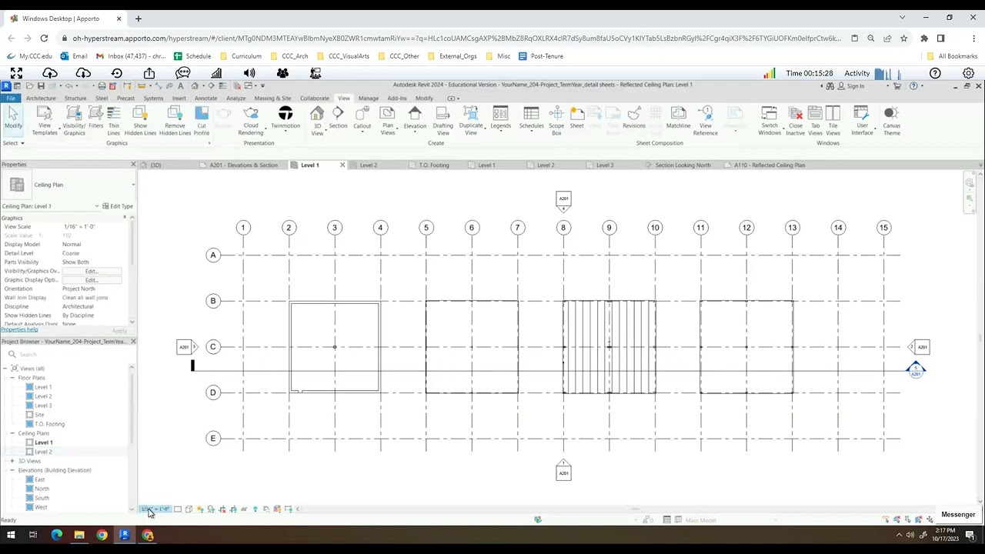Viewport: 985px width, 554px height.
Task: Open the User Interface dropdown
Action: pyautogui.click(x=862, y=120)
